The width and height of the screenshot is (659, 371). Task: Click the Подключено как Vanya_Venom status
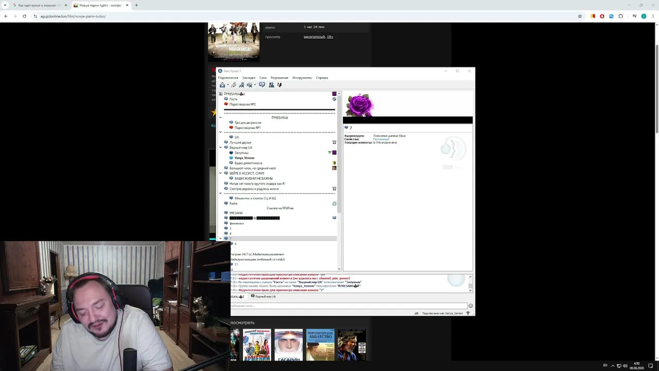pyautogui.click(x=442, y=313)
